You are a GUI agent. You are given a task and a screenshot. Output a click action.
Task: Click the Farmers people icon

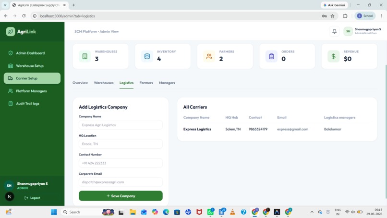[x=209, y=56]
